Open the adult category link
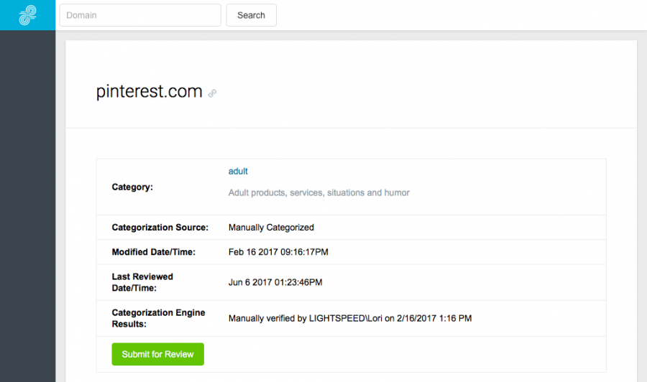This screenshot has height=382, width=647. (x=238, y=172)
